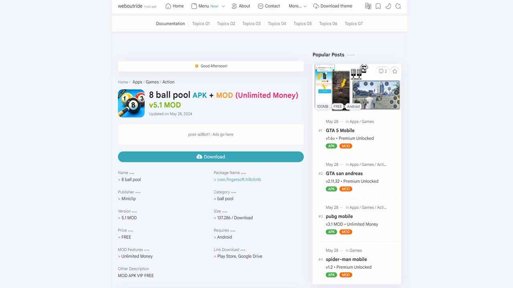Click the Unlimited Money feature value
This screenshot has width=513, height=288.
click(x=137, y=256)
